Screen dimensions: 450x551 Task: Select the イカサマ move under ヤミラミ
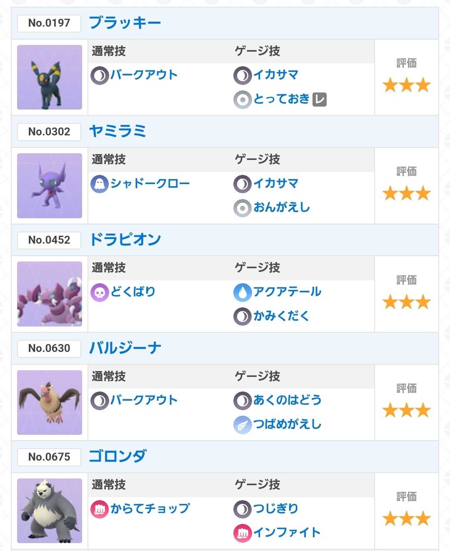point(276,184)
